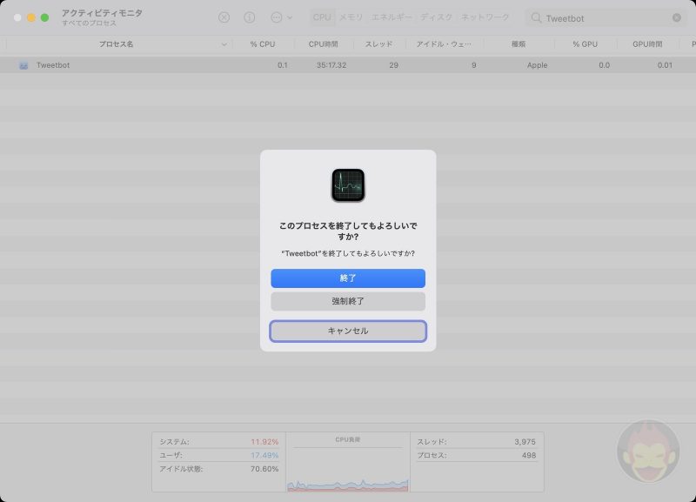Click the 終了 button to quit Tweetbot
Image resolution: width=696 pixels, height=502 pixels.
pyautogui.click(x=348, y=278)
